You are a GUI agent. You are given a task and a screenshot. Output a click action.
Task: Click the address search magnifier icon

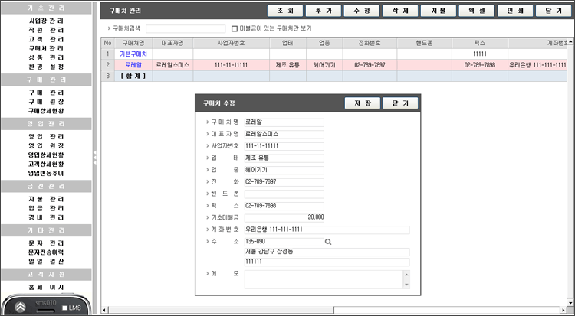pyautogui.click(x=328, y=241)
